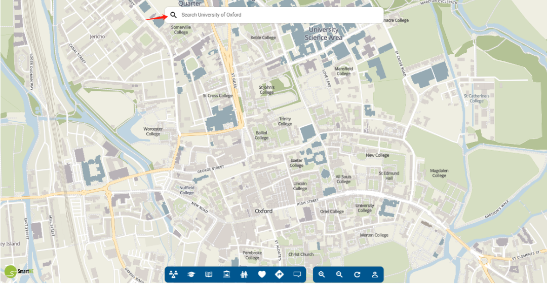Select the Pembroke College label
Screen dimensions: 547x284
[252, 255]
